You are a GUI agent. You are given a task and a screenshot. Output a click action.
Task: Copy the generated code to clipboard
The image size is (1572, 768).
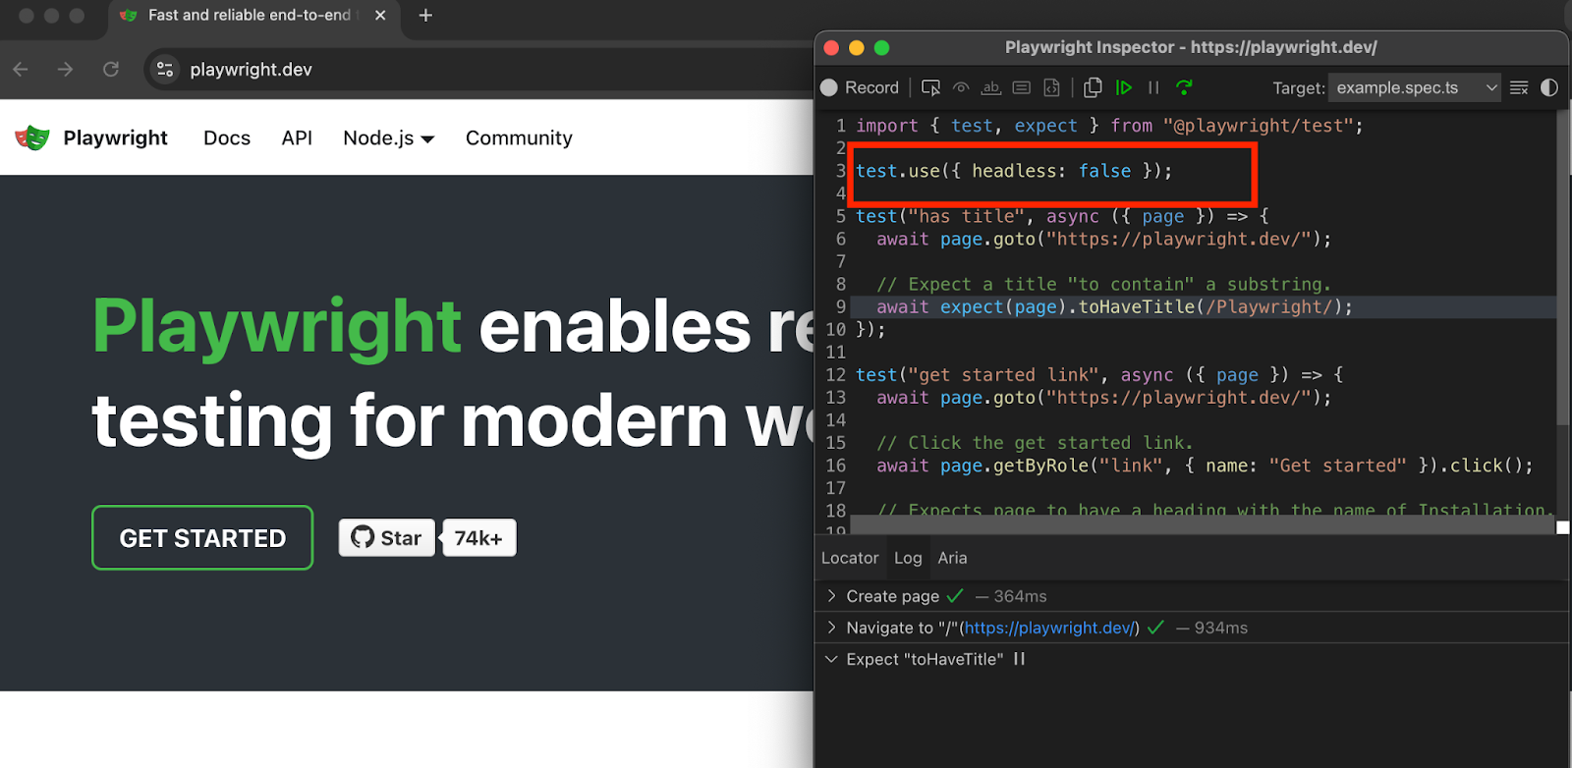1093,87
